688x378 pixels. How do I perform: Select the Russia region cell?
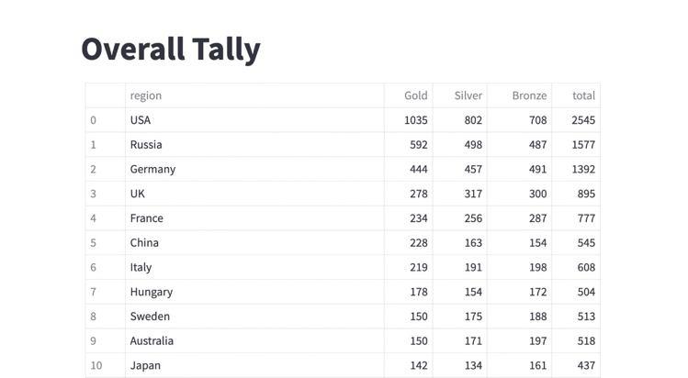coord(254,145)
